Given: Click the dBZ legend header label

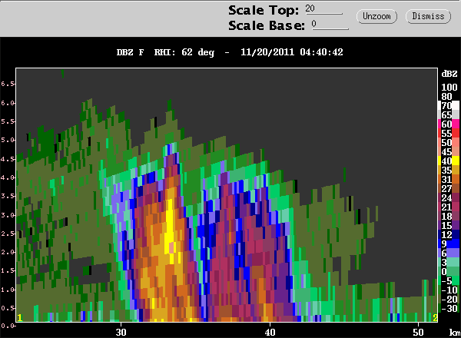Looking at the screenshot, I should point(449,74).
